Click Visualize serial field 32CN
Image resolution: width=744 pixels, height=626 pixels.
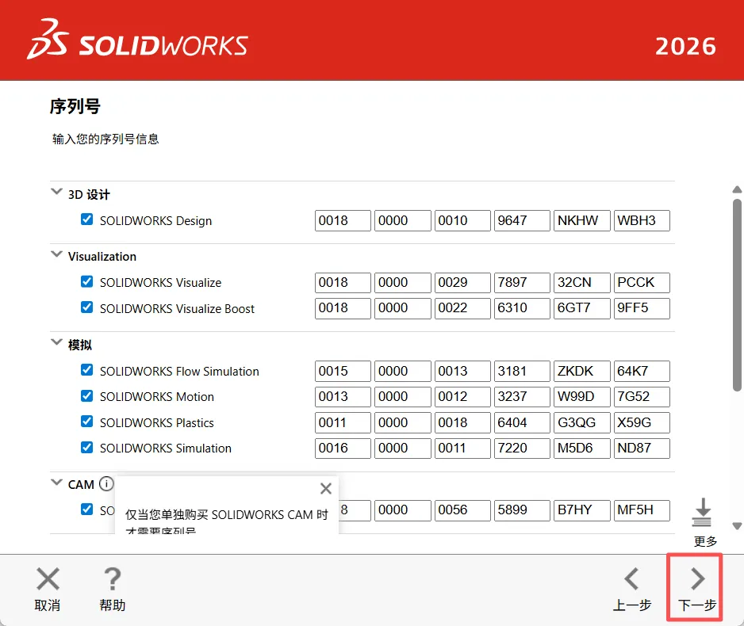coord(581,283)
